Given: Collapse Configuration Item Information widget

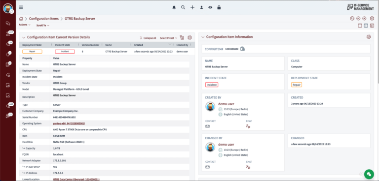Looking at the screenshot, I should tap(202, 37).
